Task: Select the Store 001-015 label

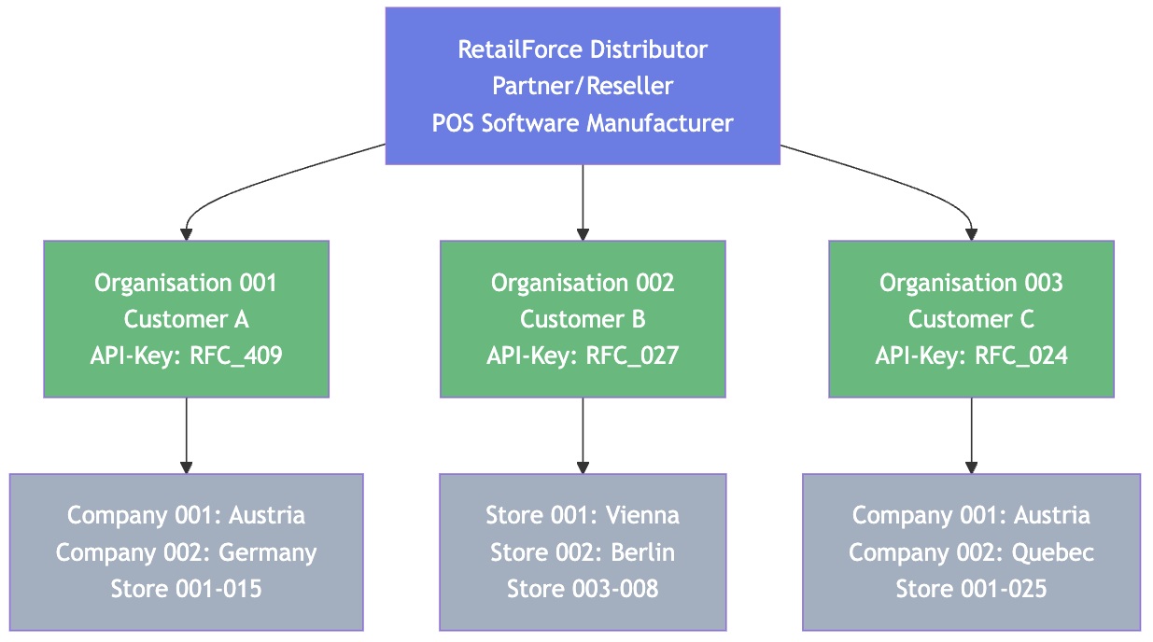Action: click(185, 589)
